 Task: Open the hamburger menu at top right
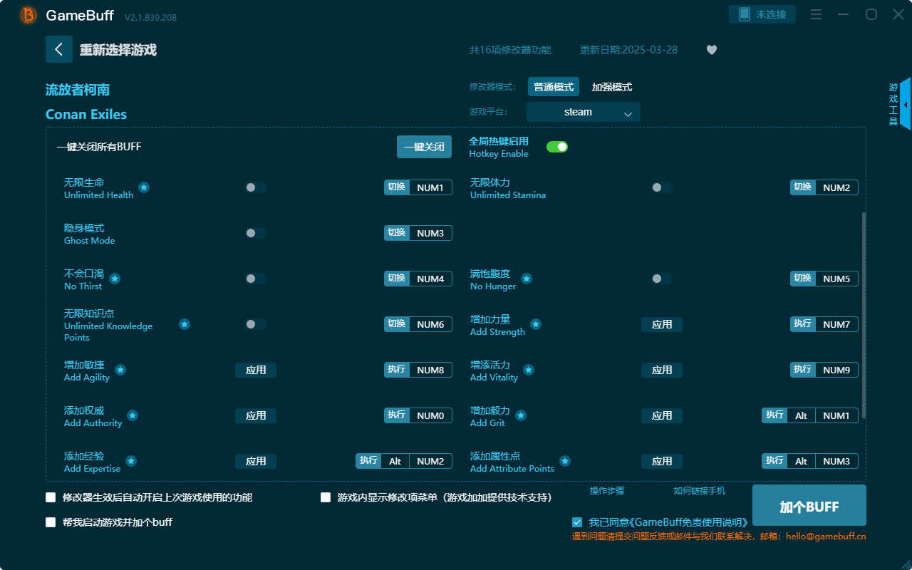816,14
